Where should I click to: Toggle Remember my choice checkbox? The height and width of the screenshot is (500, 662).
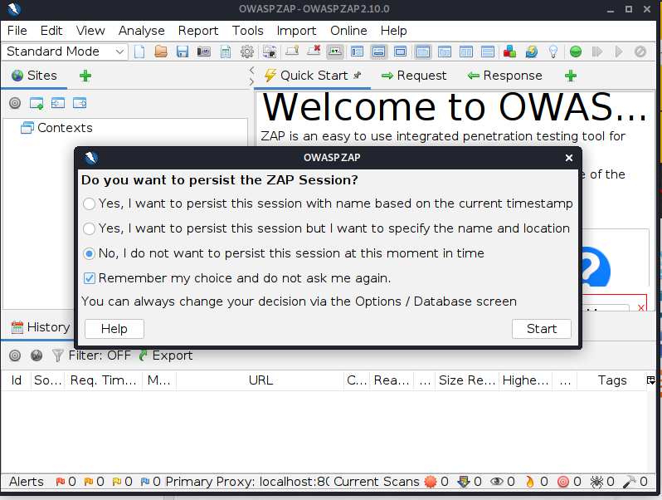coord(89,278)
